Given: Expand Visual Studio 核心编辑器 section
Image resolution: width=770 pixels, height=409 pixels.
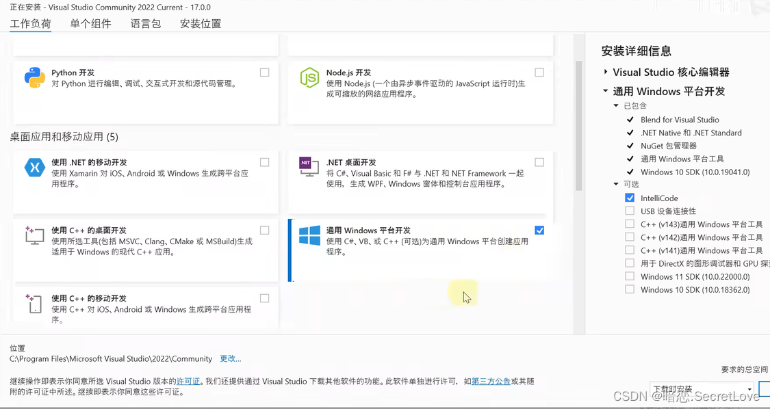Looking at the screenshot, I should pyautogui.click(x=606, y=72).
